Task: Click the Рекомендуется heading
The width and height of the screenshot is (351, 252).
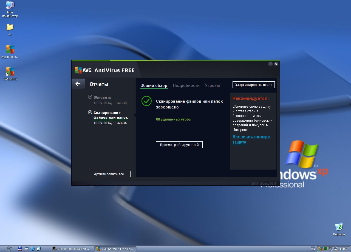Action: click(x=251, y=98)
